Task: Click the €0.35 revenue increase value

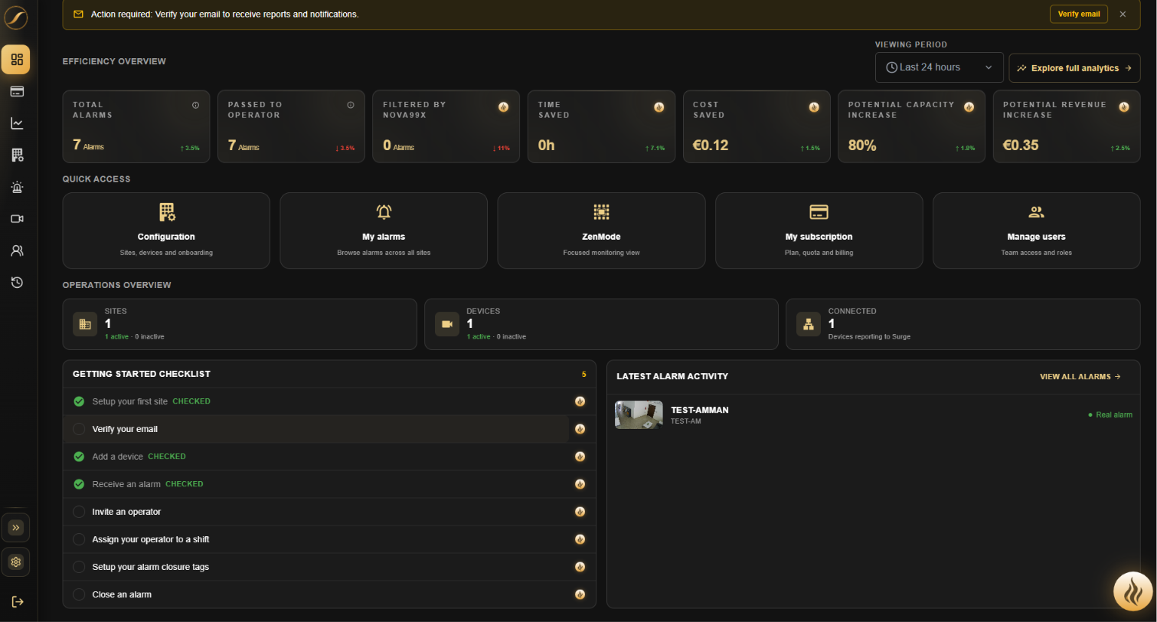Action: click(x=1021, y=146)
